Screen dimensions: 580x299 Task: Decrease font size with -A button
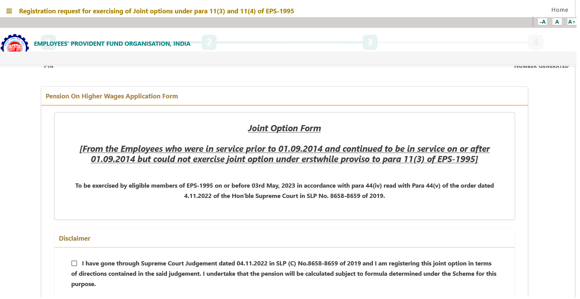(x=543, y=22)
